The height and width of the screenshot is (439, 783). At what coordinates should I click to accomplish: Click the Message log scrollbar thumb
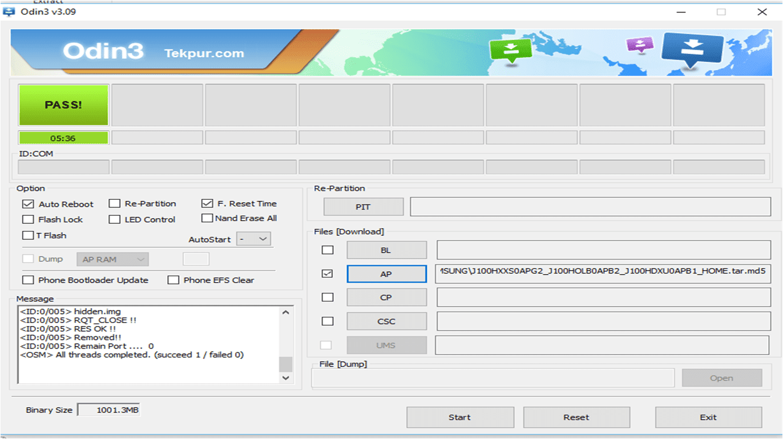coord(286,364)
